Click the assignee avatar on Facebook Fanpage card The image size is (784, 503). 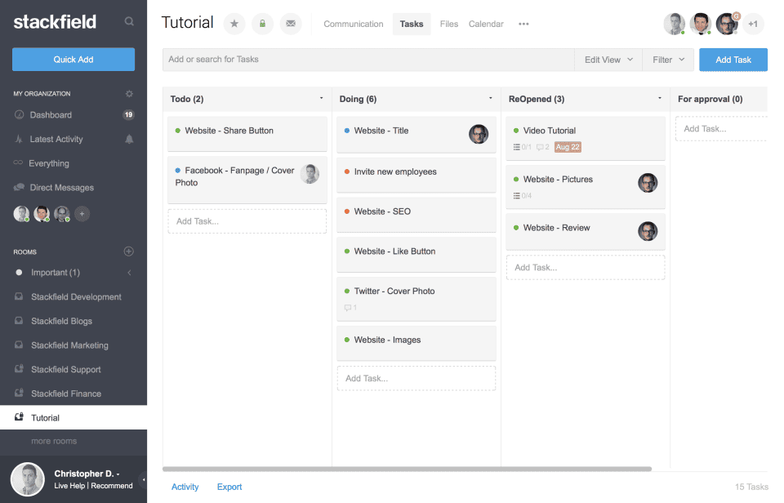coord(310,174)
